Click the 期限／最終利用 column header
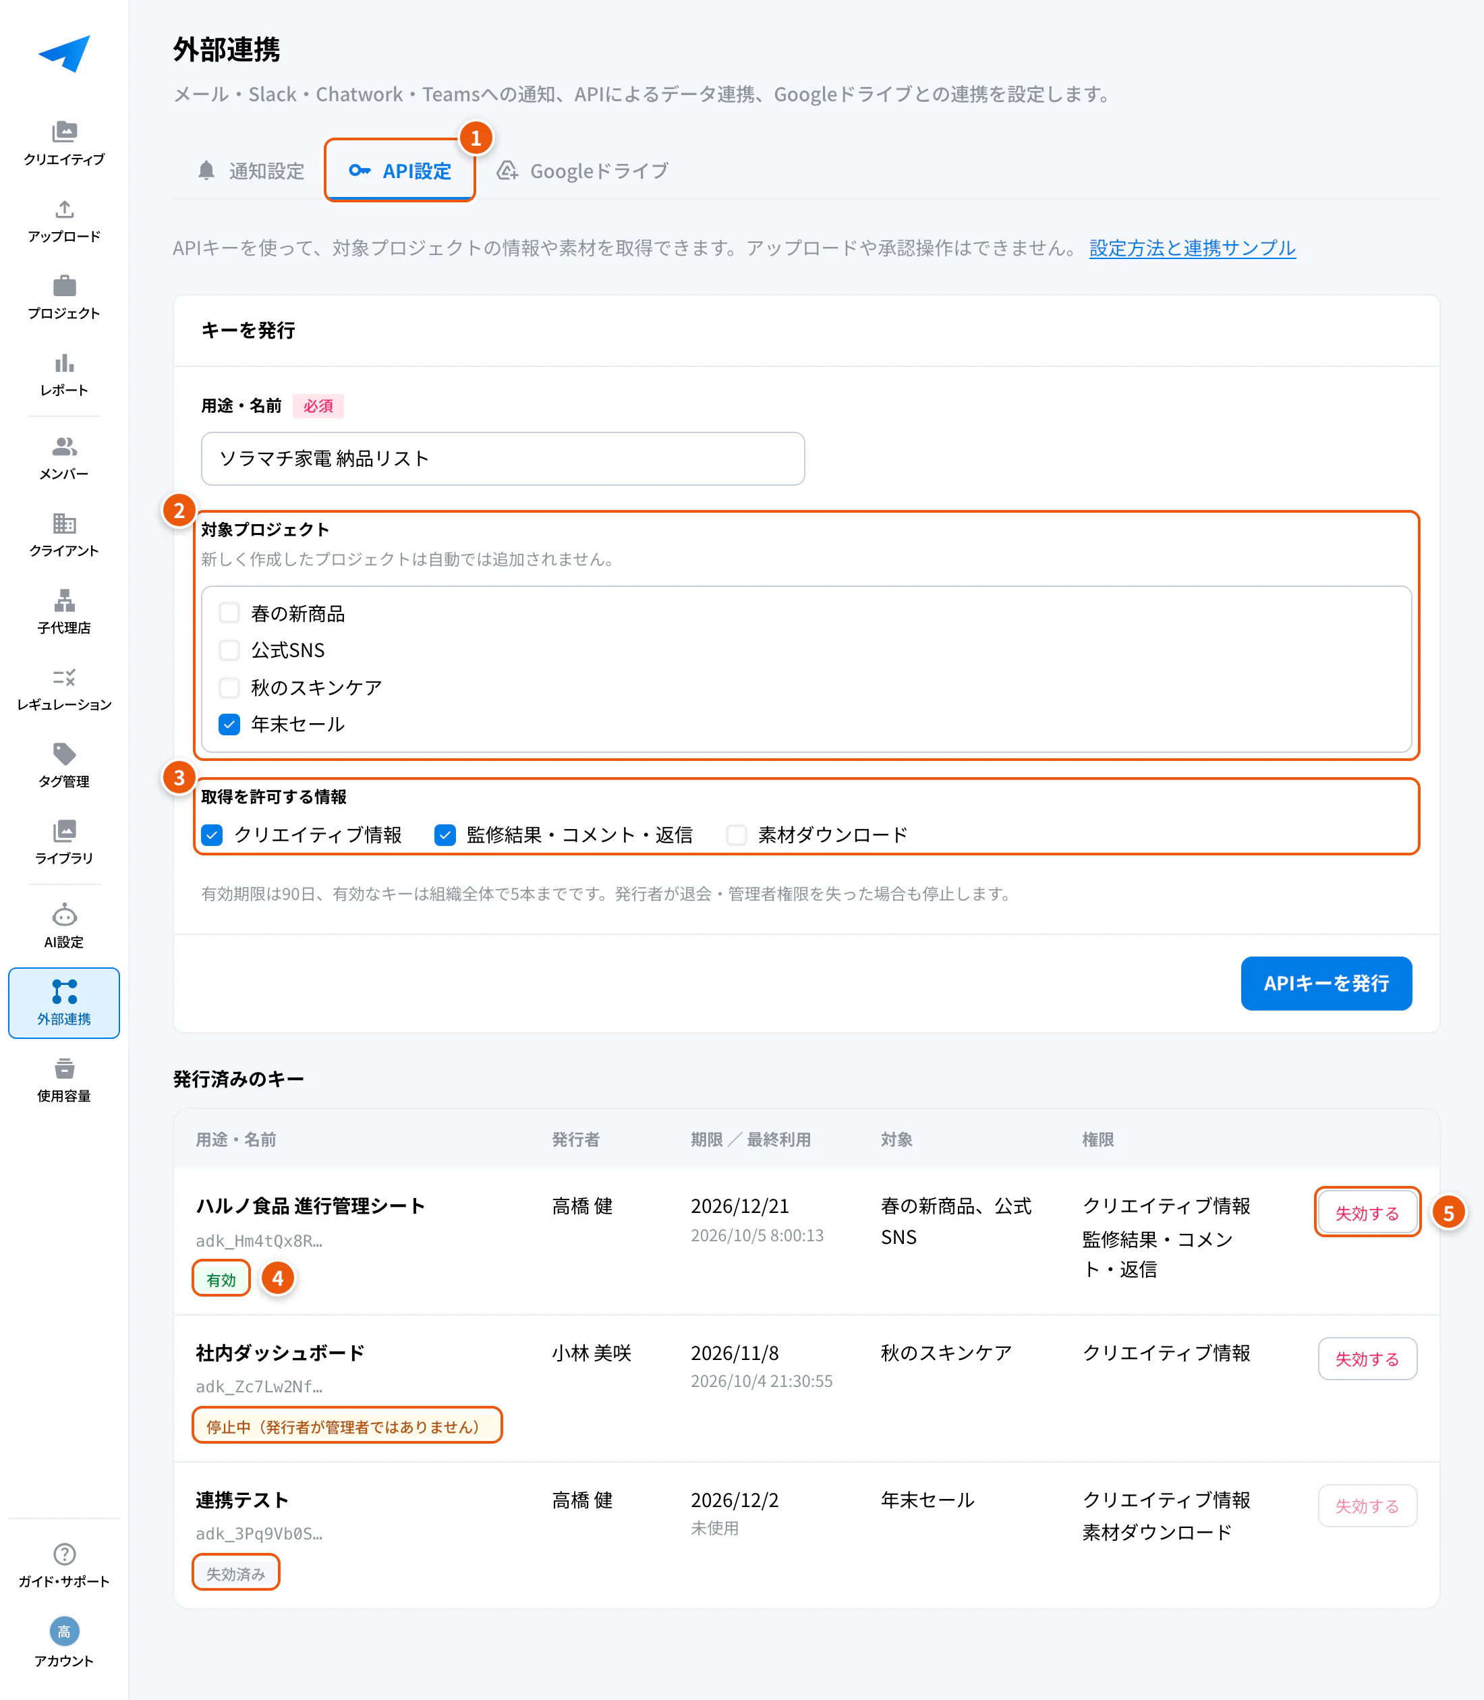This screenshot has width=1484, height=1700. coord(750,1139)
